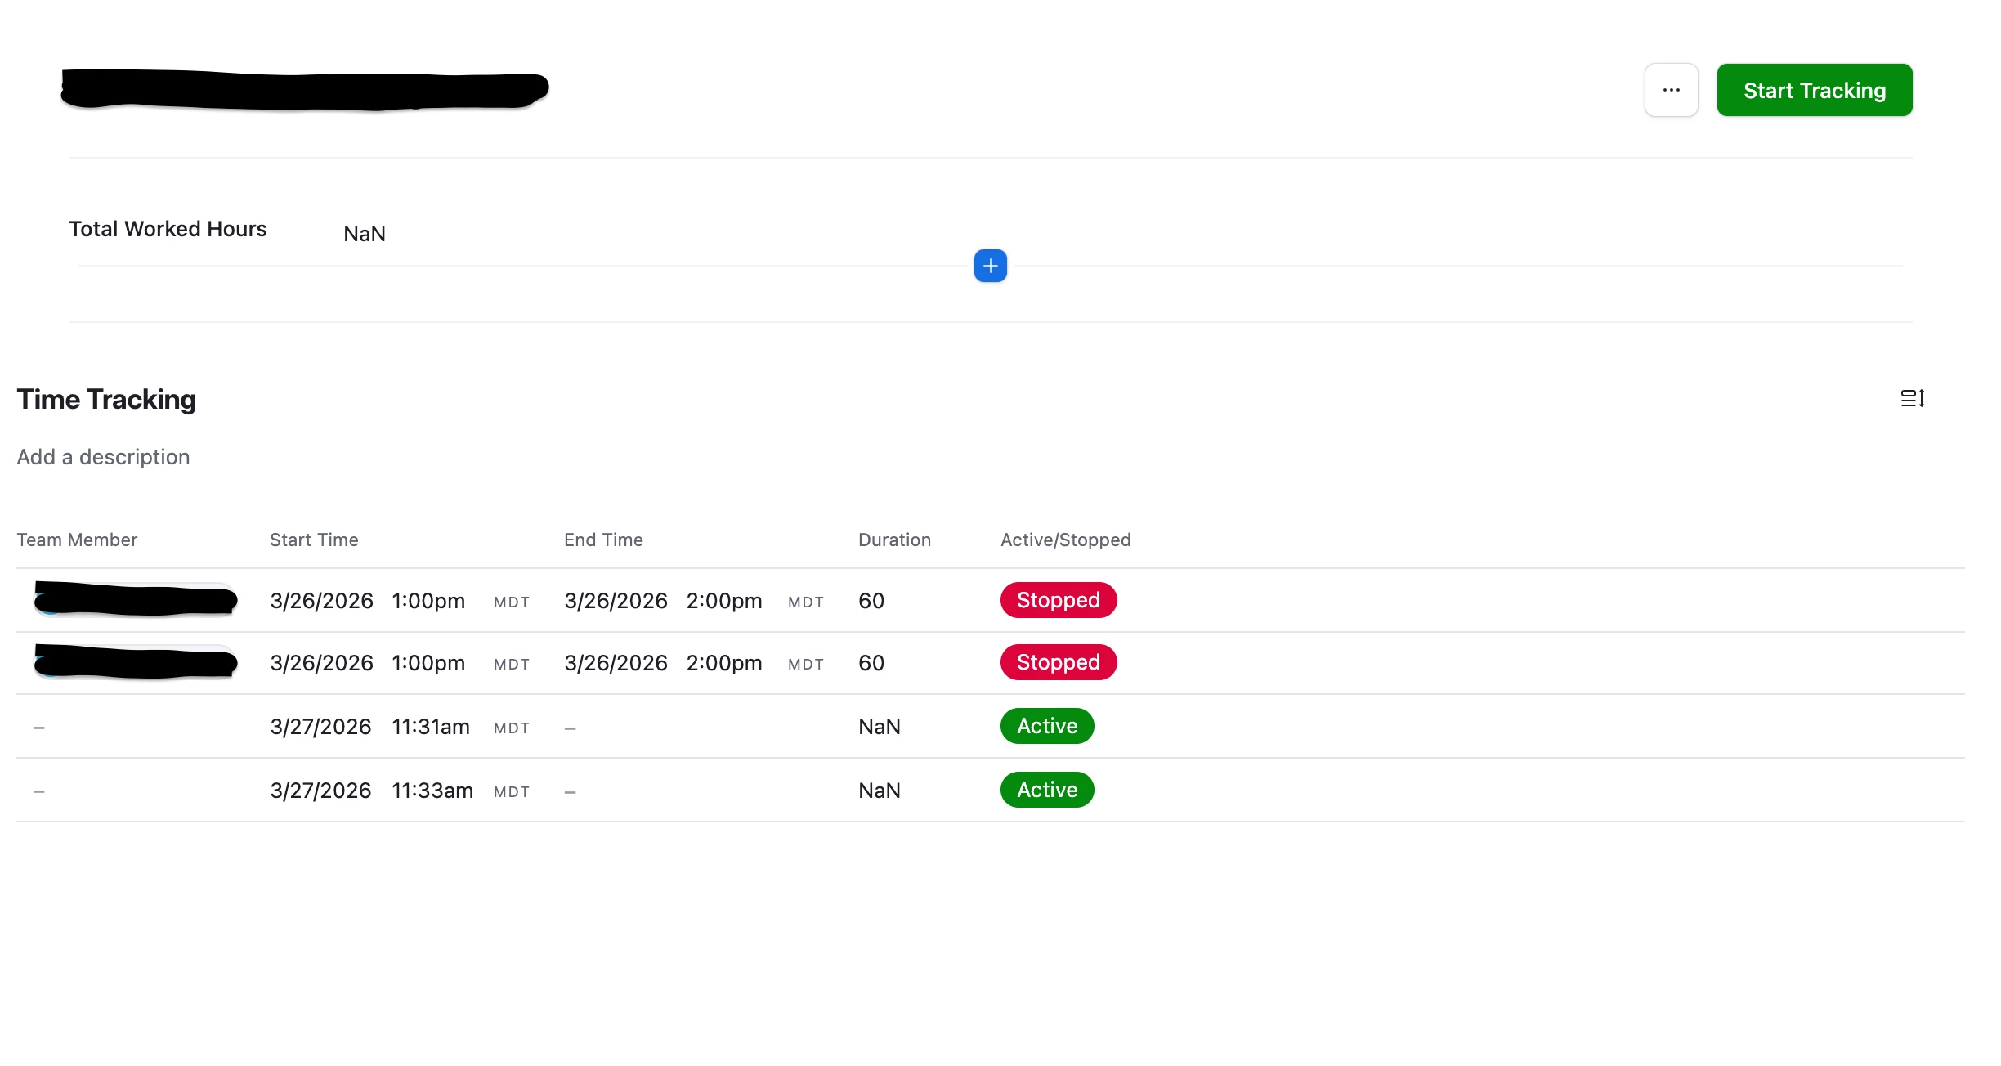Screen dimensions: 2001x1066
Task: Select the Active badge for 11:31am entry
Action: (x=1046, y=726)
